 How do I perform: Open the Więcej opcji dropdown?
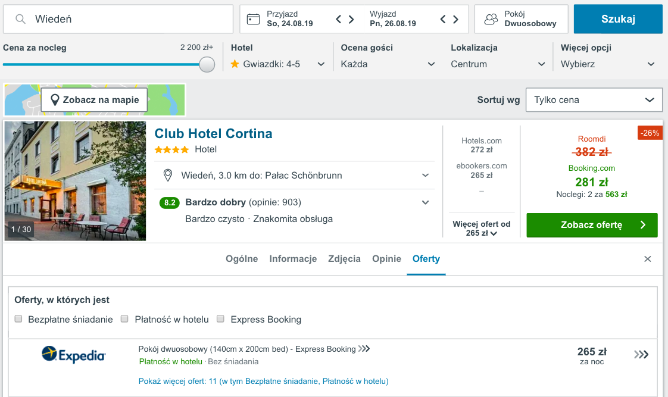click(x=607, y=64)
